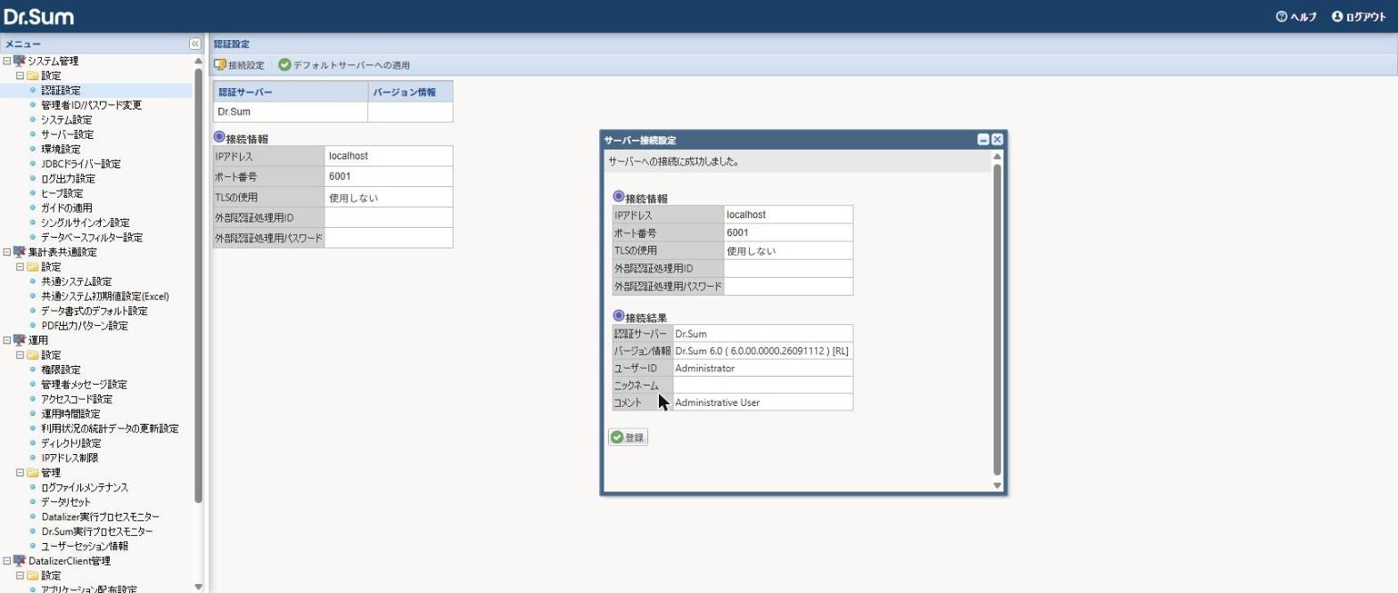The image size is (1398, 593).
Task: Select the Dr.Sum row in the auth server table
Action: tap(333, 112)
